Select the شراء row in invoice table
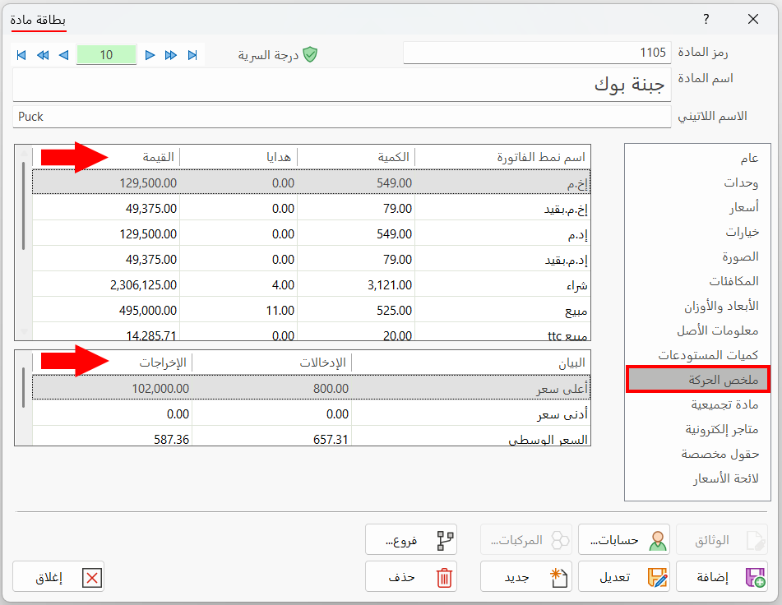782x605 pixels. point(311,284)
